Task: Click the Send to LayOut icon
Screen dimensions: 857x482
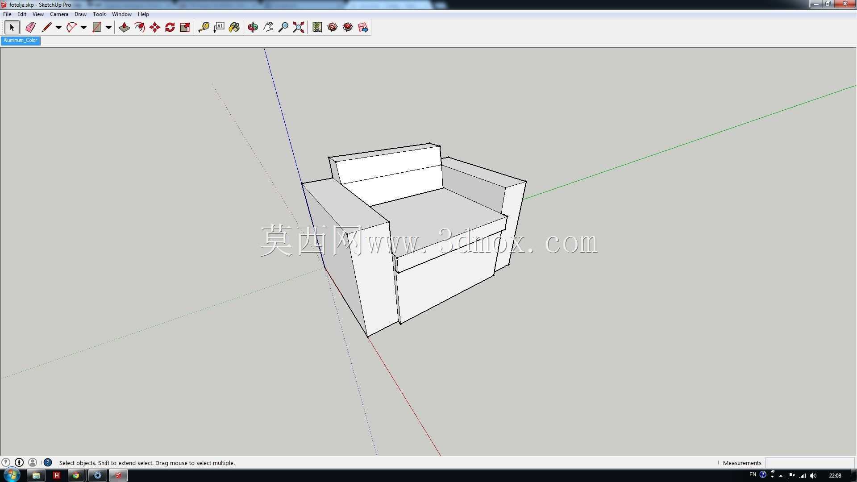Action: pos(363,28)
